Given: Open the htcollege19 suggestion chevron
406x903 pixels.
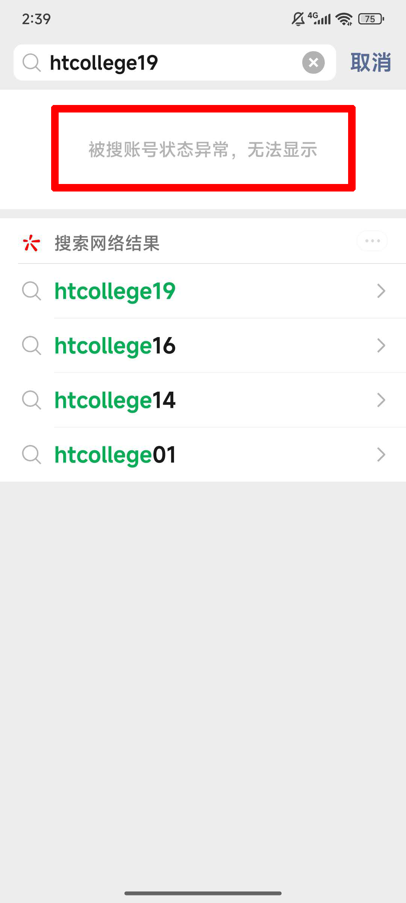Looking at the screenshot, I should [x=381, y=291].
